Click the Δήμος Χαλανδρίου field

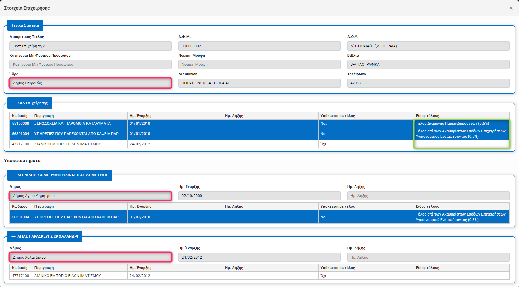pyautogui.click(x=91, y=257)
